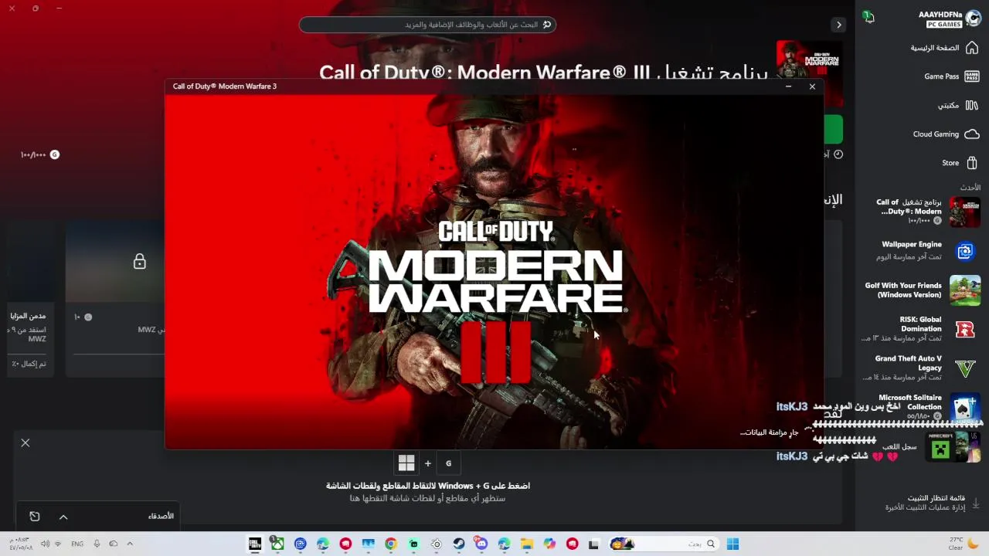
Task: Show hidden system tray icons
Action: (130, 544)
